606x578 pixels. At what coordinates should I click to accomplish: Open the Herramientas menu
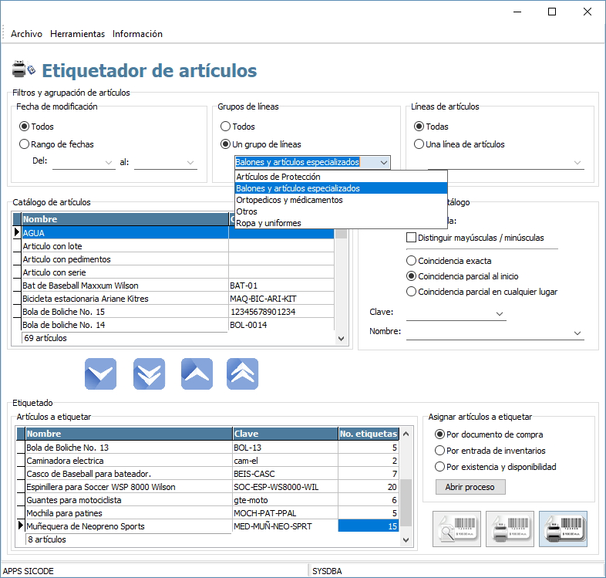[x=77, y=34]
